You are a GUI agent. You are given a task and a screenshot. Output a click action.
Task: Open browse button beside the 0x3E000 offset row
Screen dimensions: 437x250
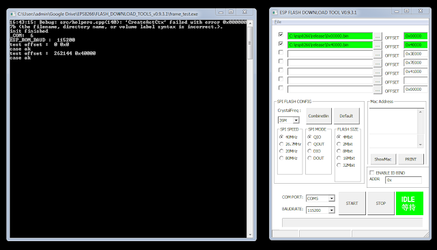(x=378, y=54)
